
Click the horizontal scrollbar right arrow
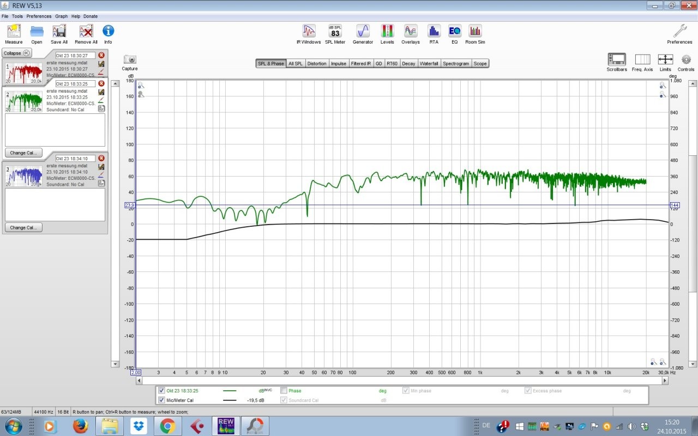pyautogui.click(x=665, y=380)
